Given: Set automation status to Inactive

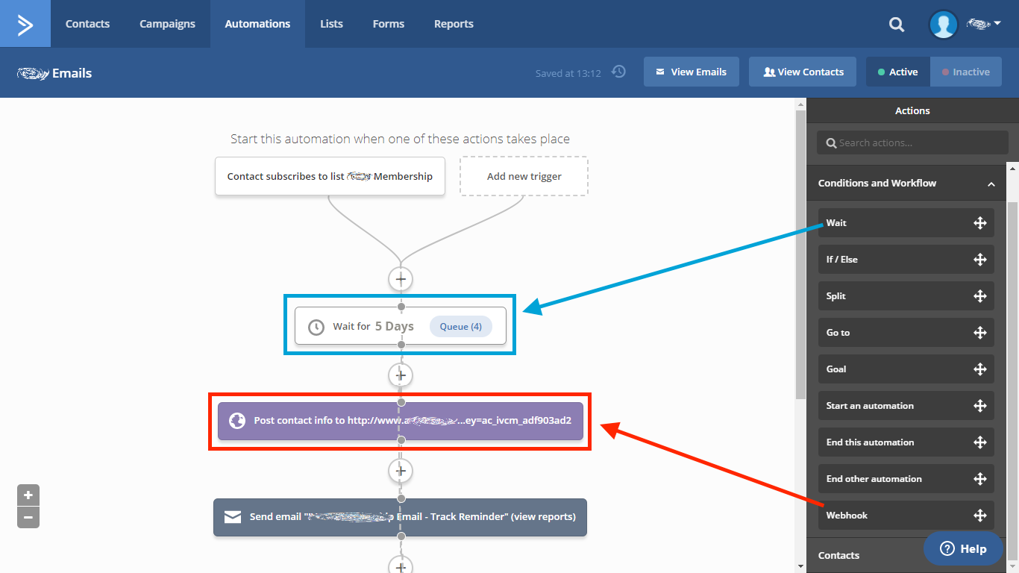Looking at the screenshot, I should [x=966, y=72].
